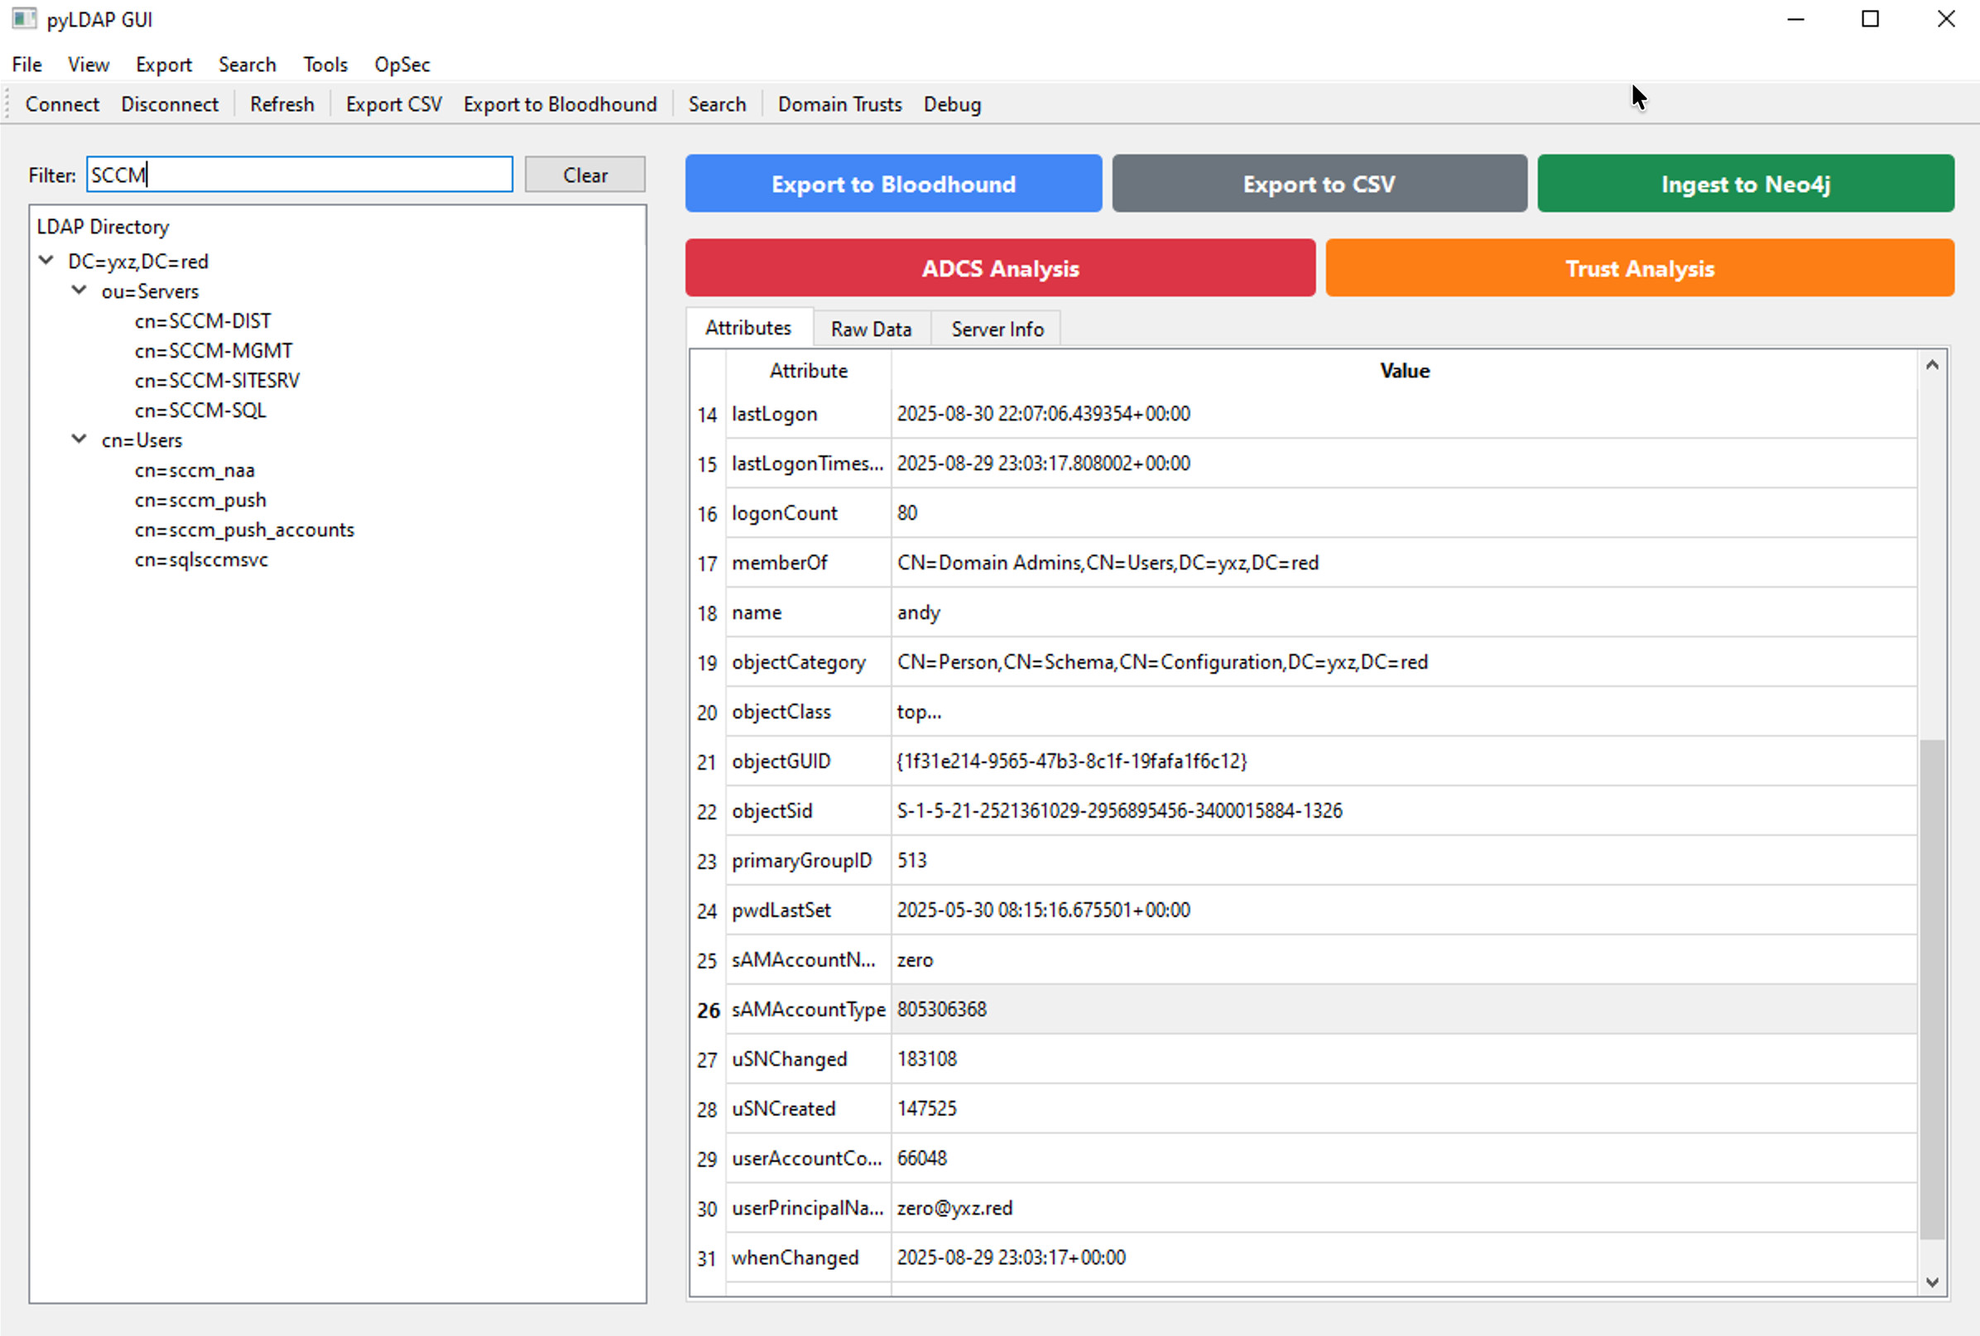Switch to the Server Info tab
The image size is (1980, 1336).
[997, 329]
